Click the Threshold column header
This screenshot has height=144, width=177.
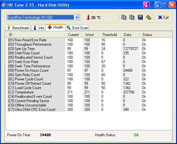(110, 35)
